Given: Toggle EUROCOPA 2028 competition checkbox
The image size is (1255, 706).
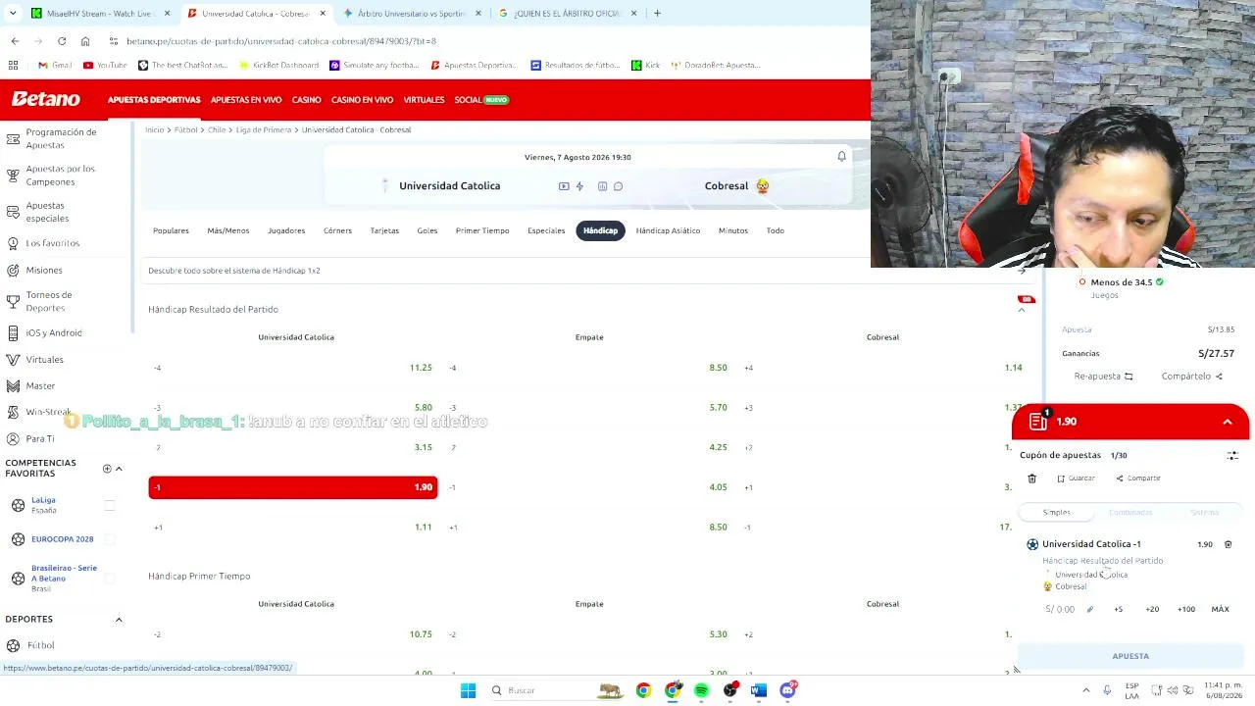Looking at the screenshot, I should (x=110, y=539).
